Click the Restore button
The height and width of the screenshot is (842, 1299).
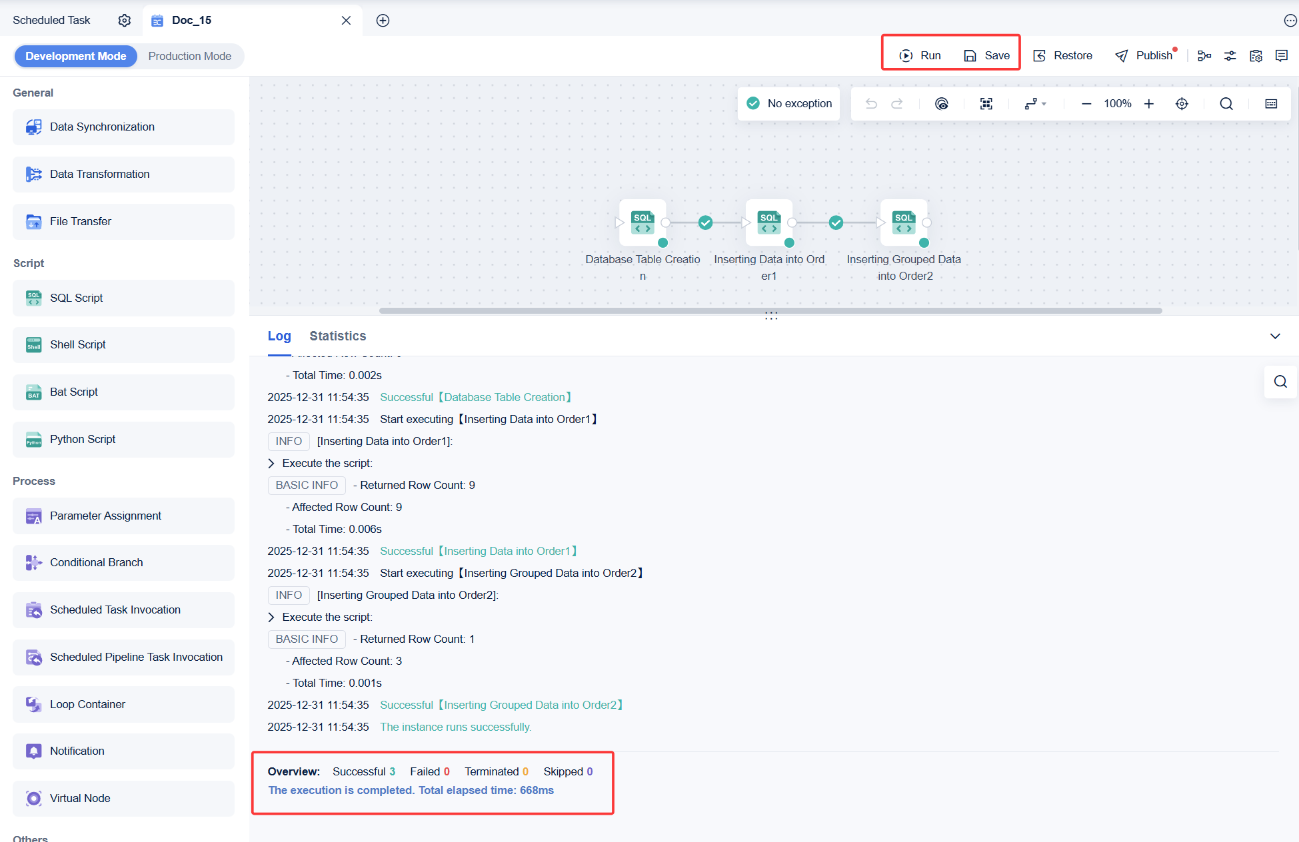tap(1062, 55)
